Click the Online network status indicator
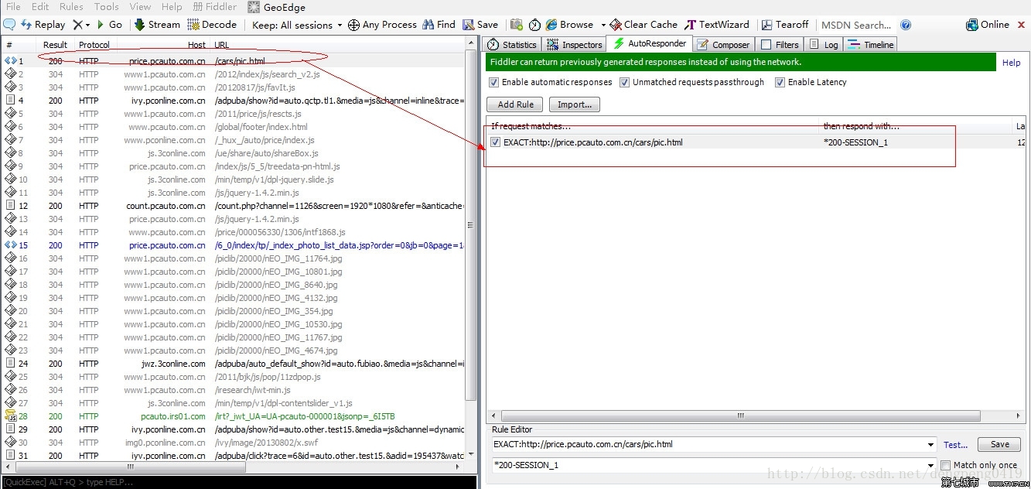 pos(988,25)
